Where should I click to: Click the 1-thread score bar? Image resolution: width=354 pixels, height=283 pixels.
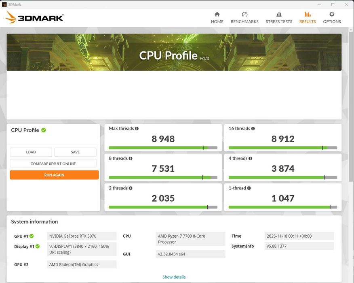click(282, 207)
